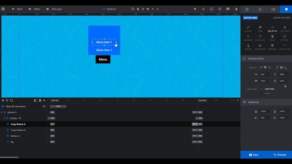Click the send layer down arrow
292x164 pixels.
[x=153, y=9]
